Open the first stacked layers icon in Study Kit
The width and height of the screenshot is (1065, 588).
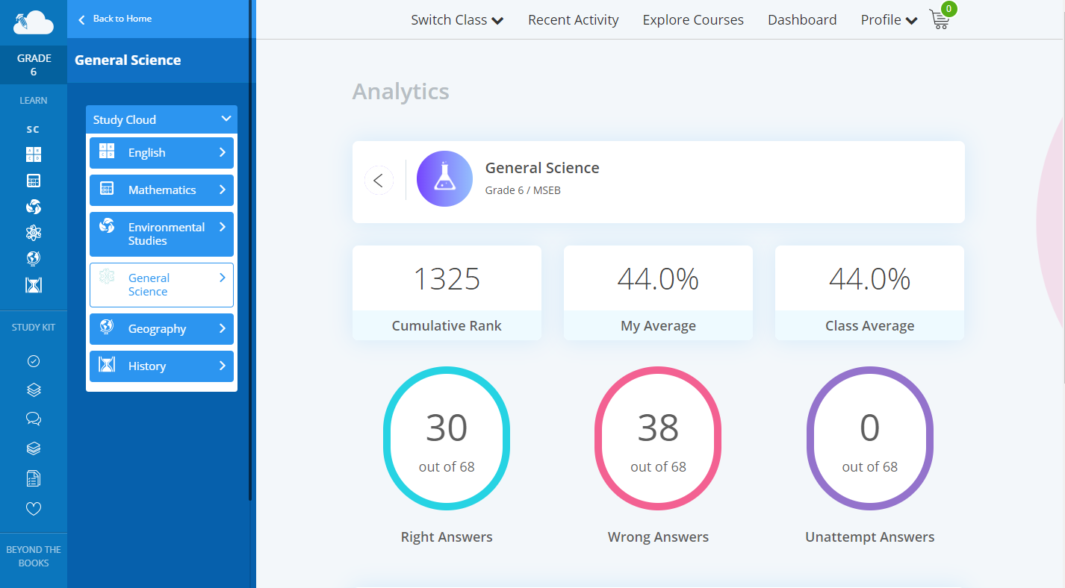tap(34, 390)
